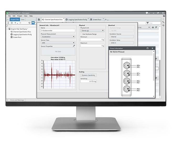Collapse the Engine Vibe Test.flxproj tree node
Viewport: 174px width, 141px height.
pyautogui.click(x=7, y=29)
